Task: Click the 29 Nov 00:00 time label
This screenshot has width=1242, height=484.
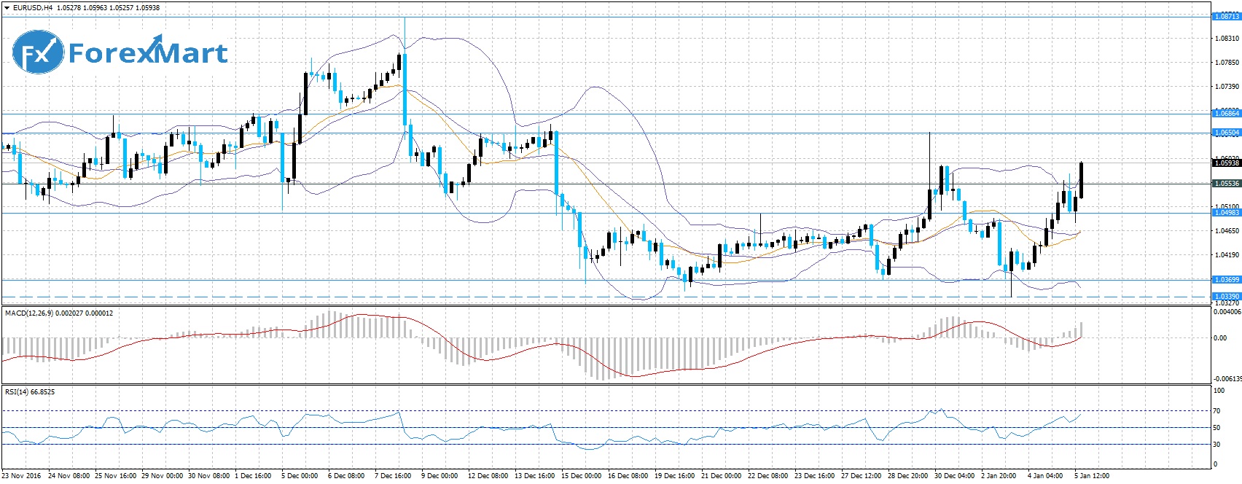Action: [x=162, y=476]
